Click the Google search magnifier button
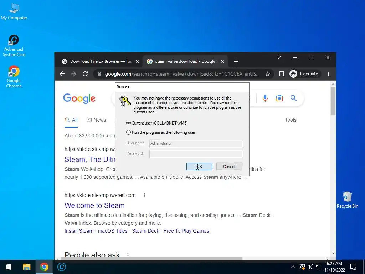The height and width of the screenshot is (274, 365). [294, 98]
